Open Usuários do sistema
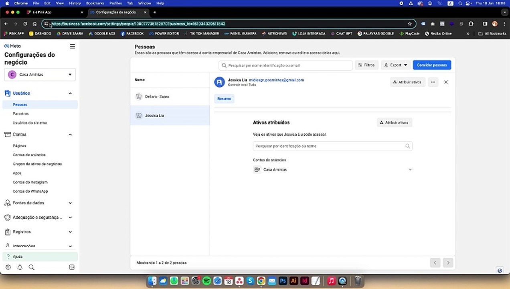This screenshot has height=289, width=510. pyautogui.click(x=30, y=123)
